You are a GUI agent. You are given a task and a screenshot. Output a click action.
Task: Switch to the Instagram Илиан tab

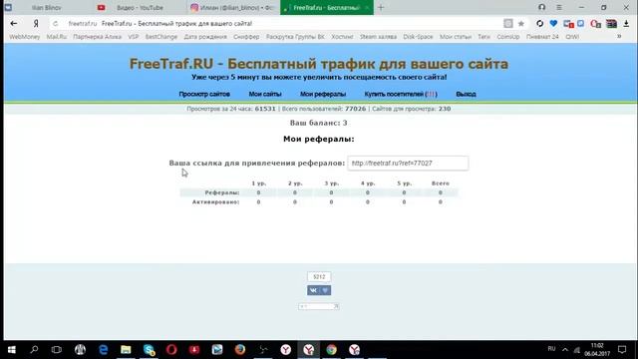(233, 7)
